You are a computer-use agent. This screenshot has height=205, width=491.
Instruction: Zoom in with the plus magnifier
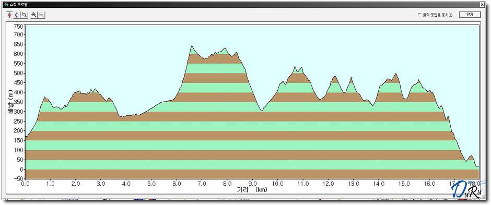[34, 15]
